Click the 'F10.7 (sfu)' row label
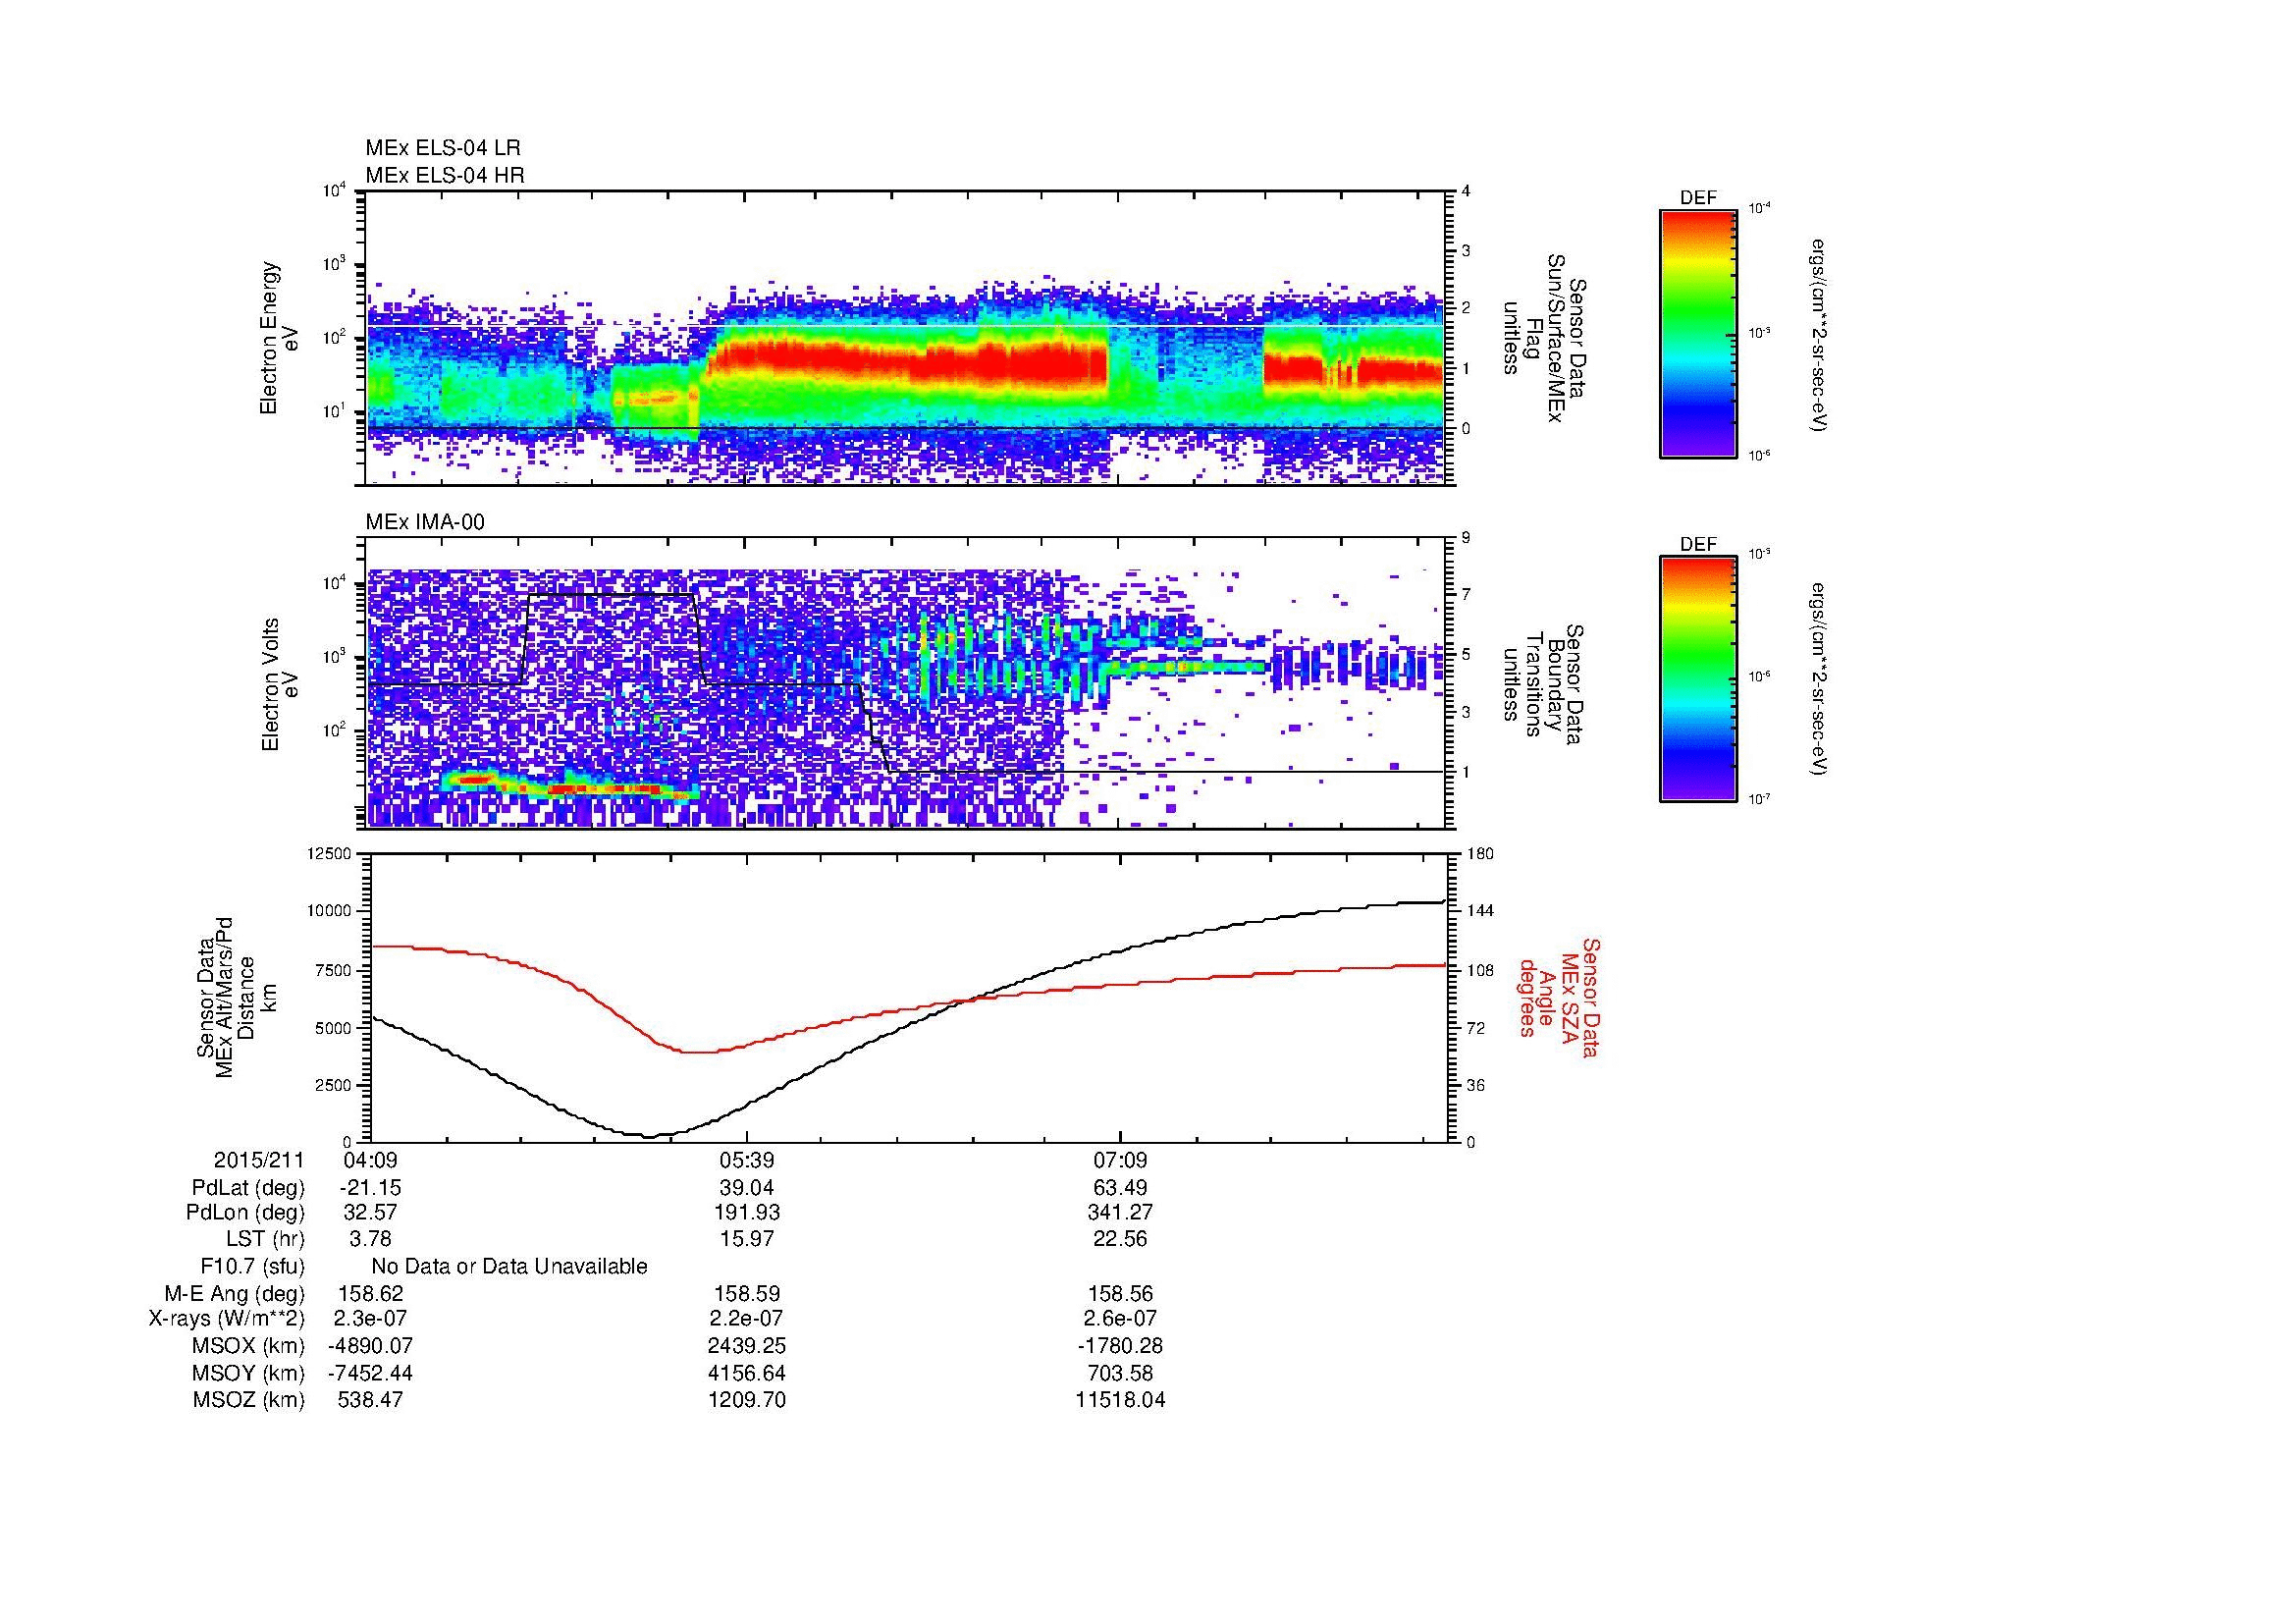This screenshot has width=2296, height=1623. 253,1266
